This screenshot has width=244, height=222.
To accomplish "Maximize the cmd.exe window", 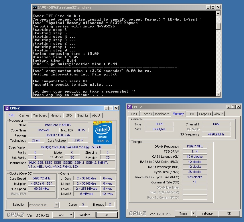I will click(x=213, y=7).
